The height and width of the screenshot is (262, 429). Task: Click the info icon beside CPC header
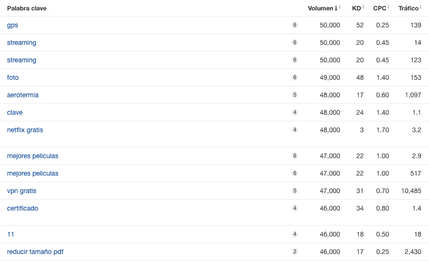[388, 7]
